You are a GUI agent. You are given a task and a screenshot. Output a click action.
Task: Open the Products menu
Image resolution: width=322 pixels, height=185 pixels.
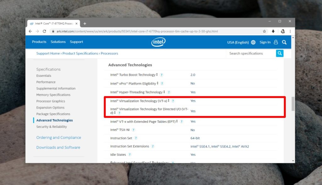(39, 42)
